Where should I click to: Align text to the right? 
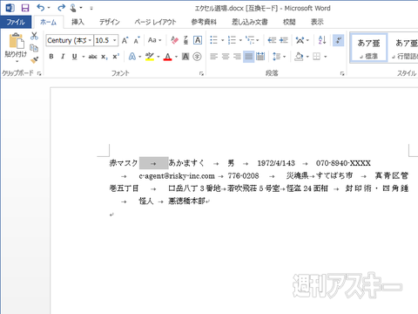pyautogui.click(x=237, y=57)
